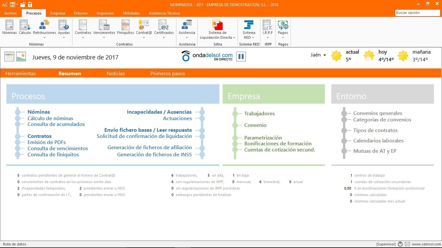Switch to the Empresa ribbon tab

[x=58, y=13]
